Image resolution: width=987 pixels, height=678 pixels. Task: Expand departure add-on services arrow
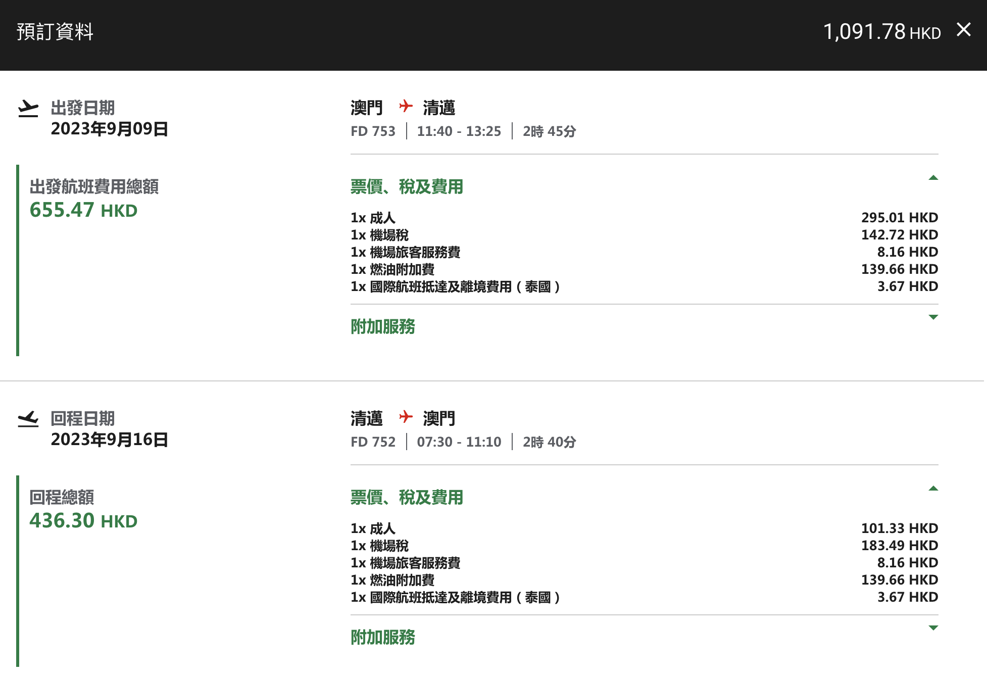pos(933,317)
